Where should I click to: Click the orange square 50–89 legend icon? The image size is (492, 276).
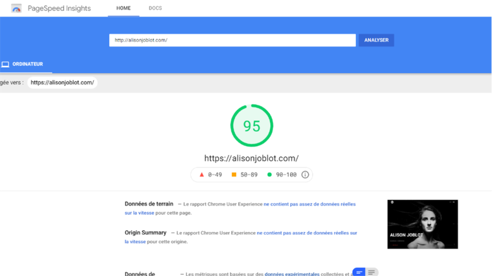point(234,175)
